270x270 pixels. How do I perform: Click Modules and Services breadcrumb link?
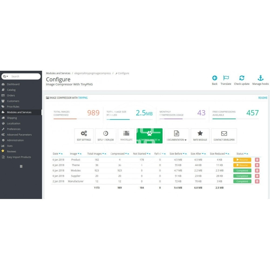tap(58, 73)
